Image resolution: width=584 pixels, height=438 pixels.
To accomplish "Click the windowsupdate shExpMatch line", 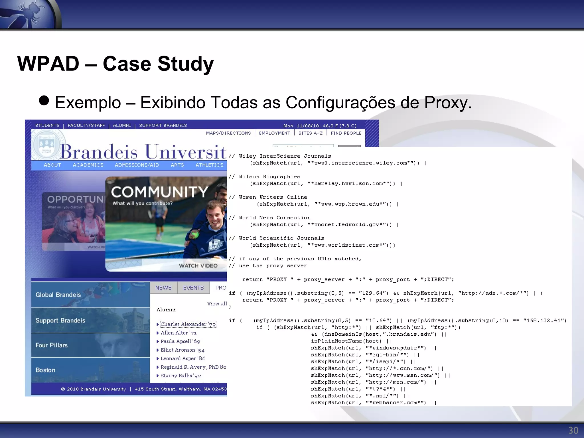I will point(374,348).
